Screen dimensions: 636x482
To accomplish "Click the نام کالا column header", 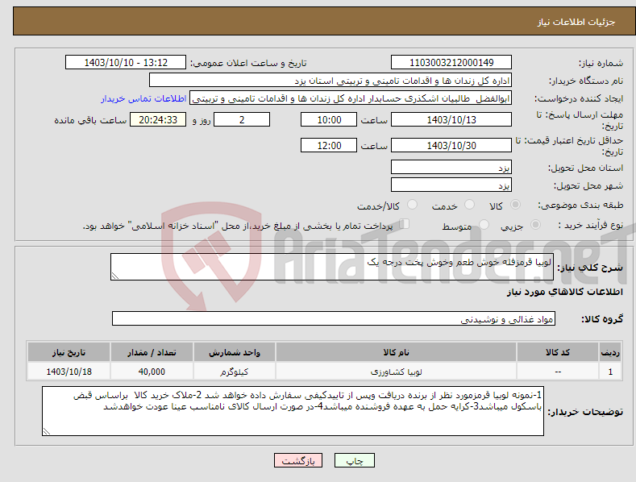I will [x=396, y=352].
